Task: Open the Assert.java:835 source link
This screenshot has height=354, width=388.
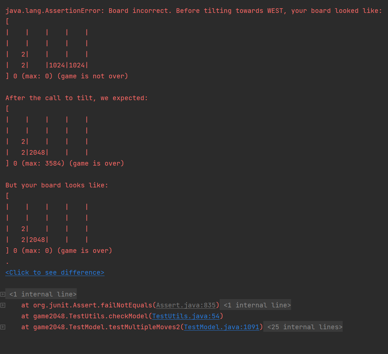Action: click(x=186, y=305)
